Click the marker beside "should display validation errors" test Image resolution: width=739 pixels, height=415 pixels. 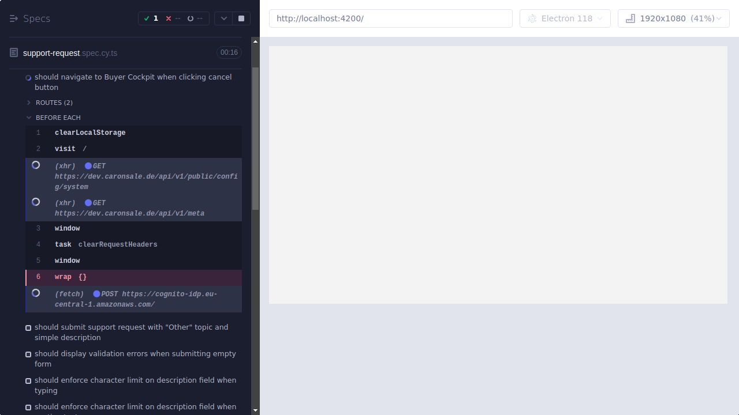coord(28,354)
